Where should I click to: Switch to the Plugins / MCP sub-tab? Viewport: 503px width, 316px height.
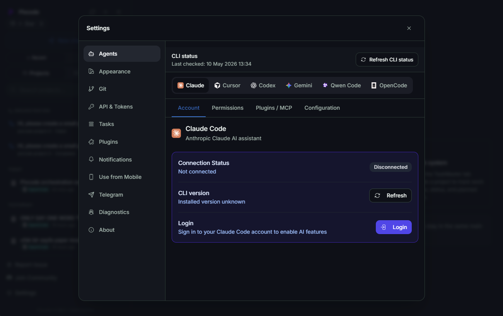pos(274,108)
